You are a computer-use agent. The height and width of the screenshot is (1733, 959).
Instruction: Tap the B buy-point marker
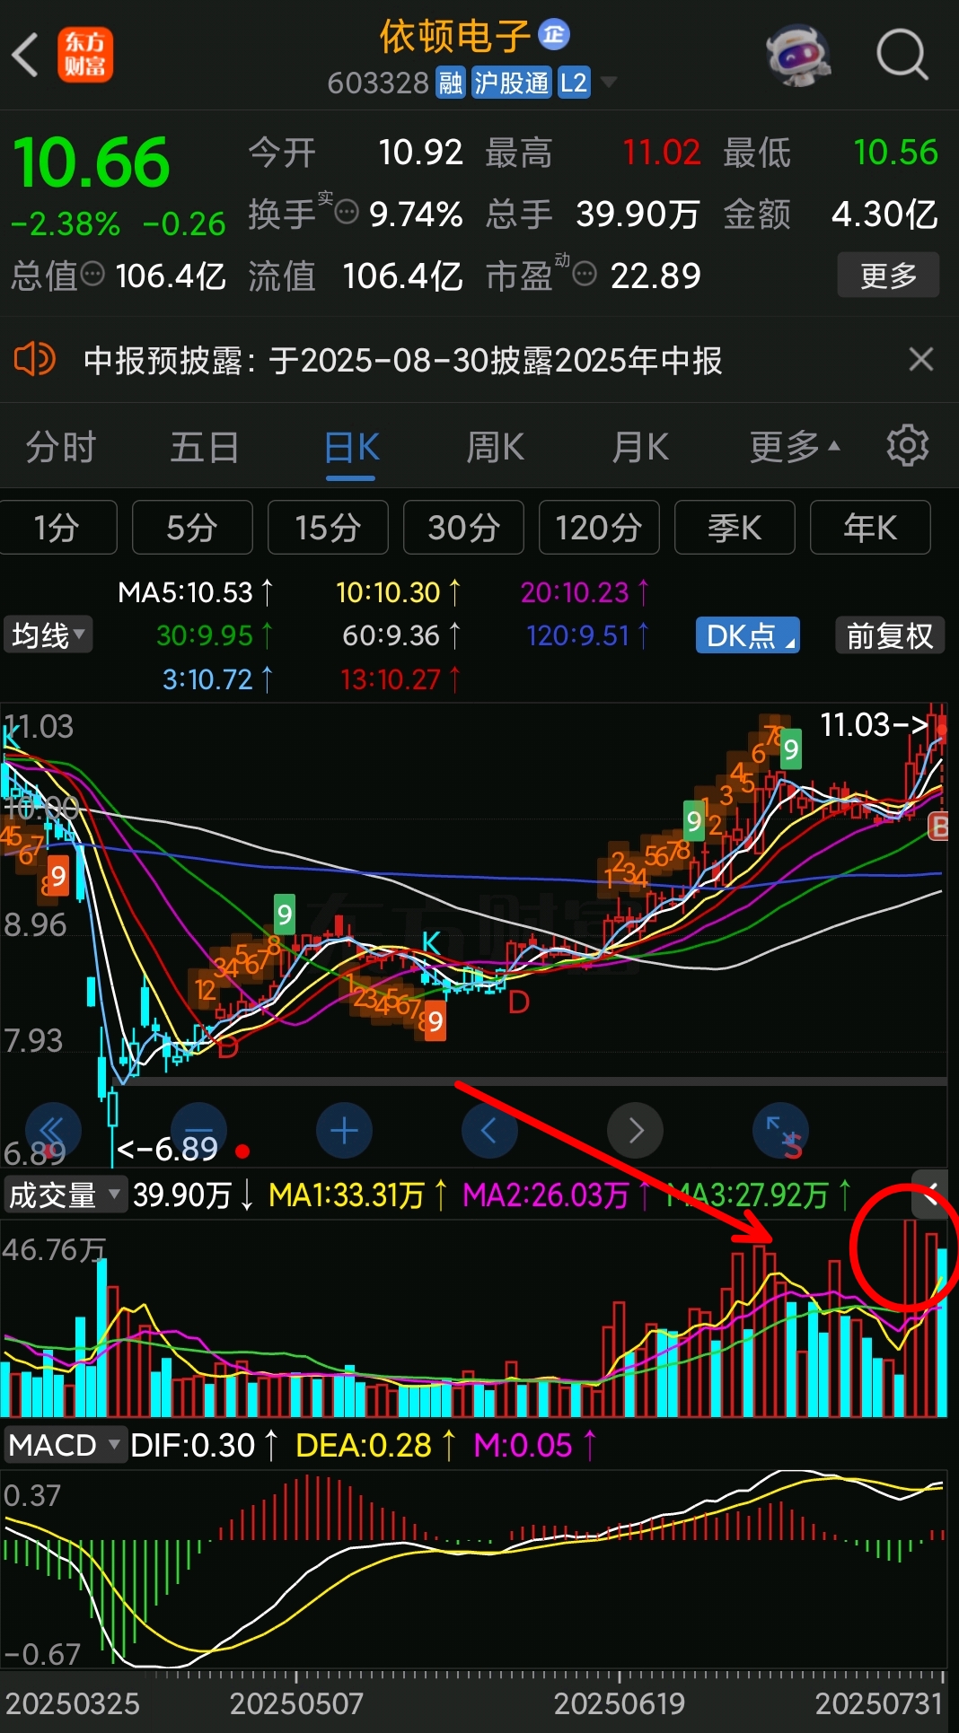point(938,826)
